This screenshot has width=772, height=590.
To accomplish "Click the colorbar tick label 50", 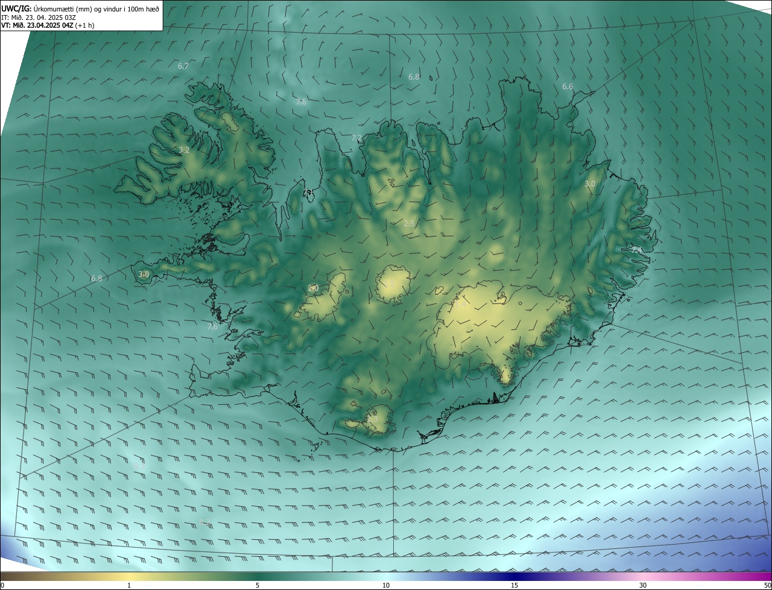I will 767,585.
